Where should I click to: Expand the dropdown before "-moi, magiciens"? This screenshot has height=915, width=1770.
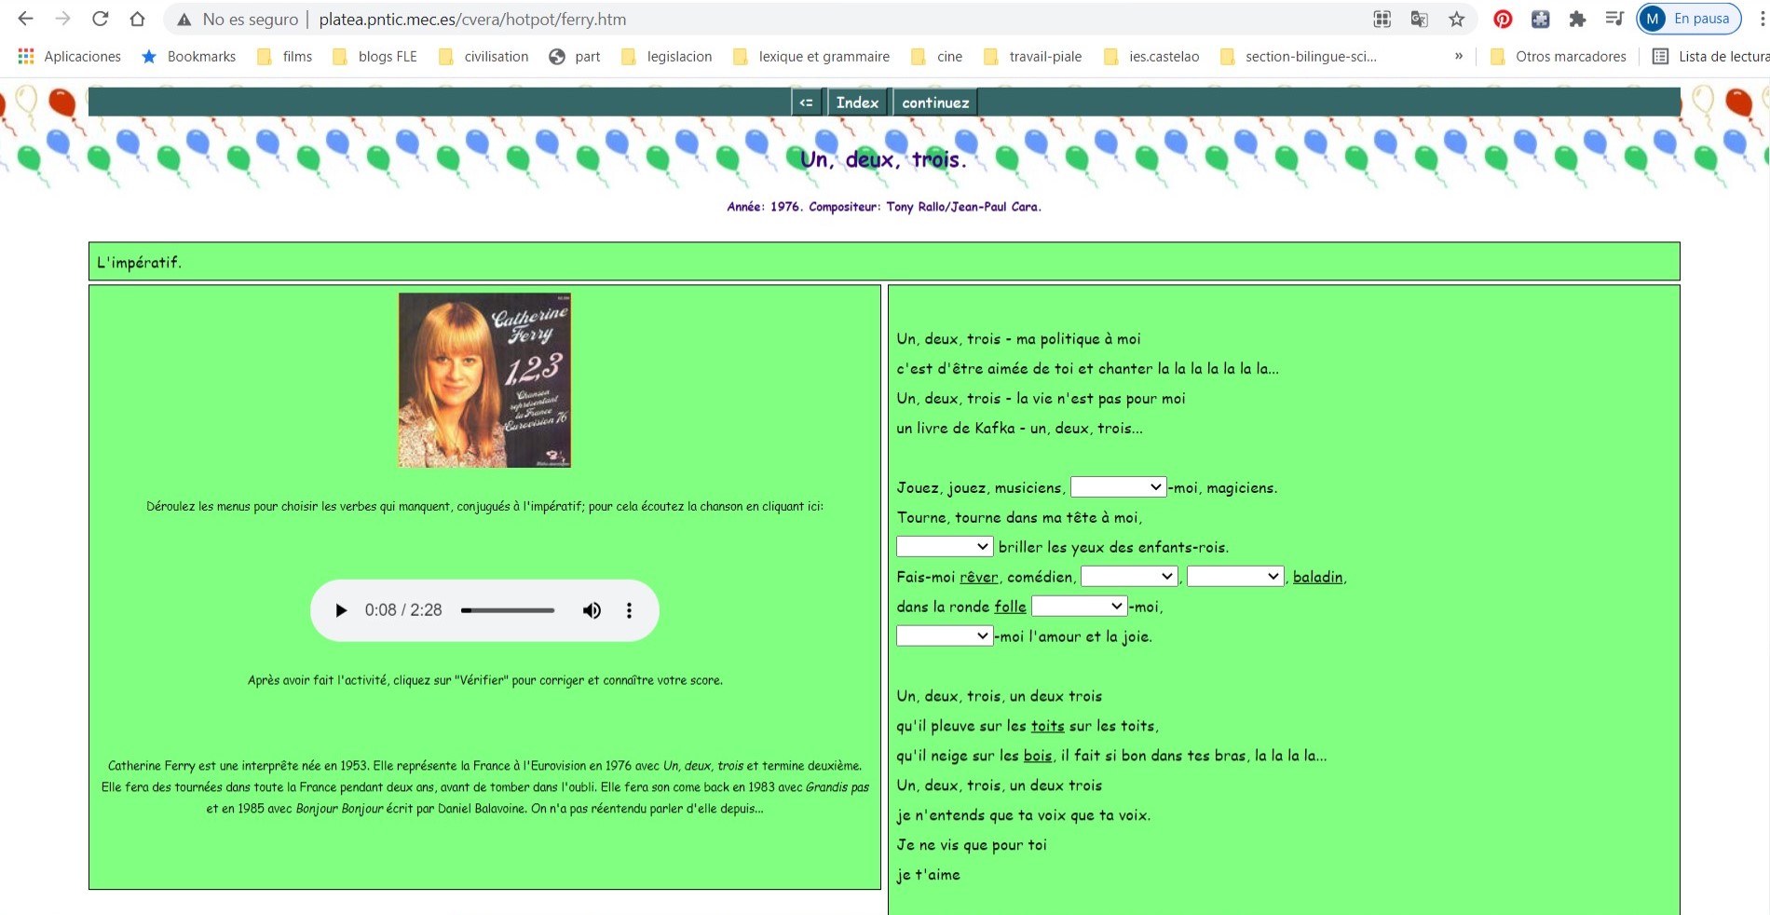click(x=1118, y=487)
